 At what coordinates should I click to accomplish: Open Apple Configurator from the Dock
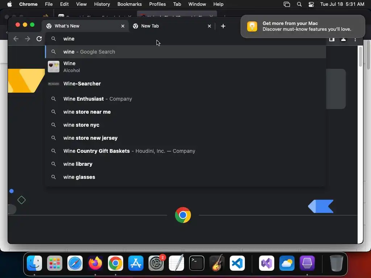(x=307, y=263)
